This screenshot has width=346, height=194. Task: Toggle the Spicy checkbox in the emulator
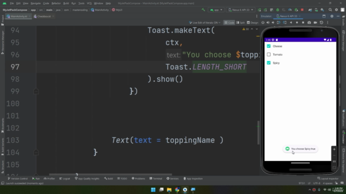pyautogui.click(x=269, y=63)
